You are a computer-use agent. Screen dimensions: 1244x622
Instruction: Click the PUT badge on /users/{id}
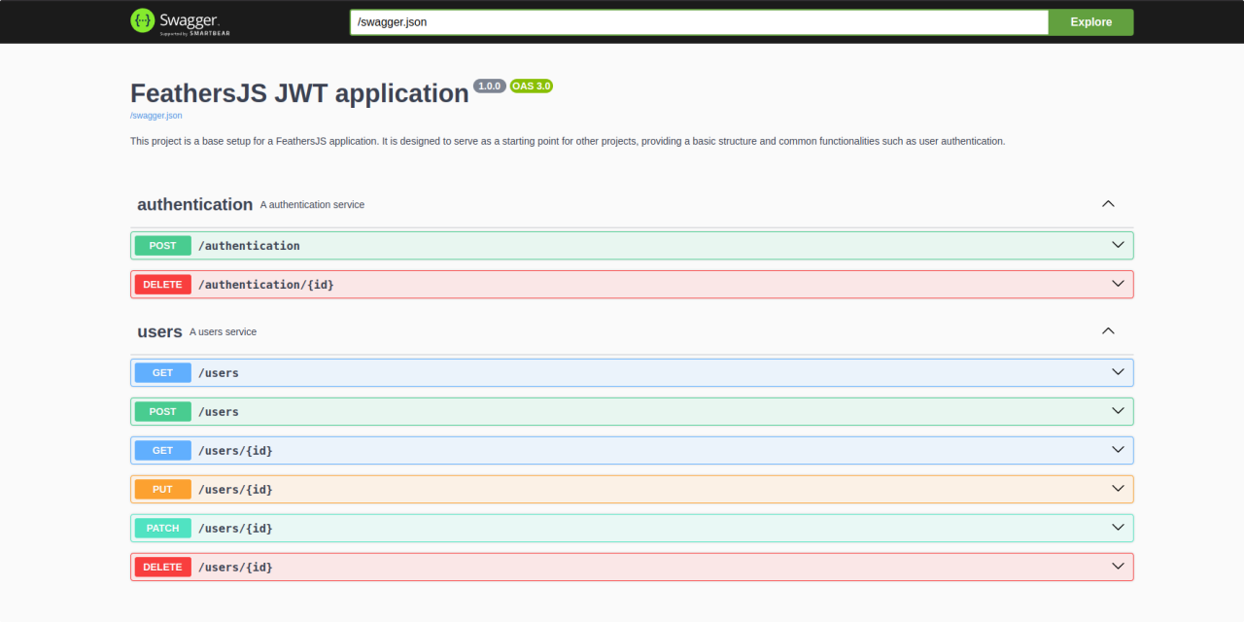point(162,489)
